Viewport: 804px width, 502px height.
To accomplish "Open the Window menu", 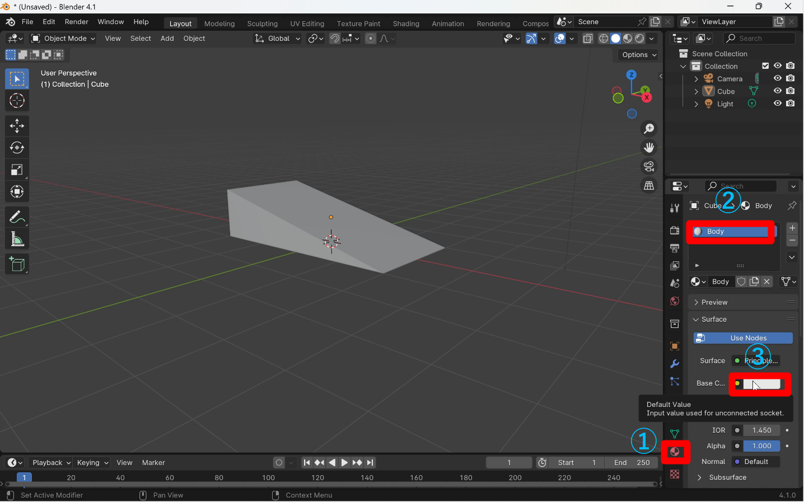I will [x=111, y=22].
